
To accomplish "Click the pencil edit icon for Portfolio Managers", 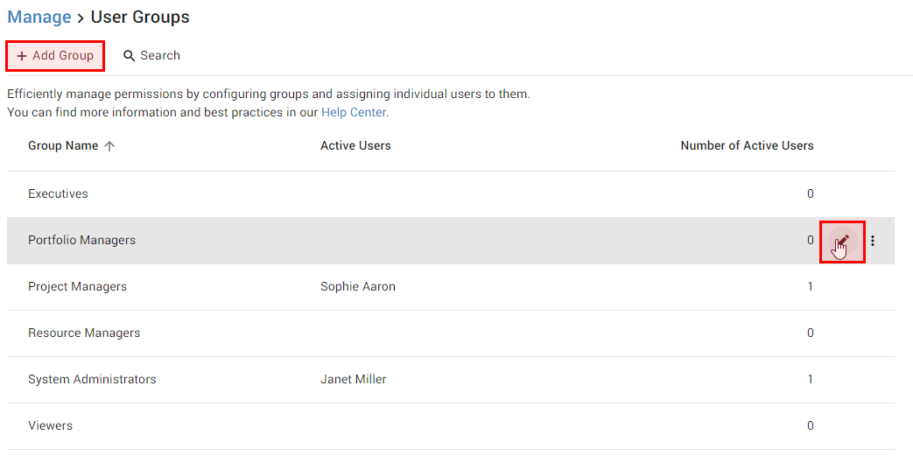I will tap(842, 241).
